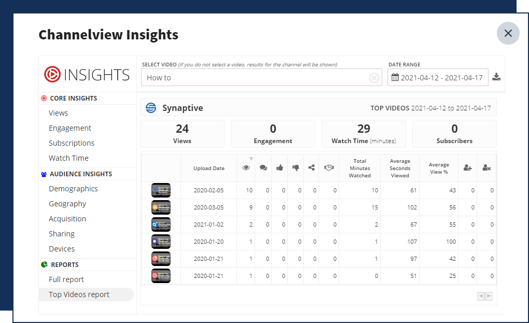Toggle descending sort arrow above views column

(251, 159)
